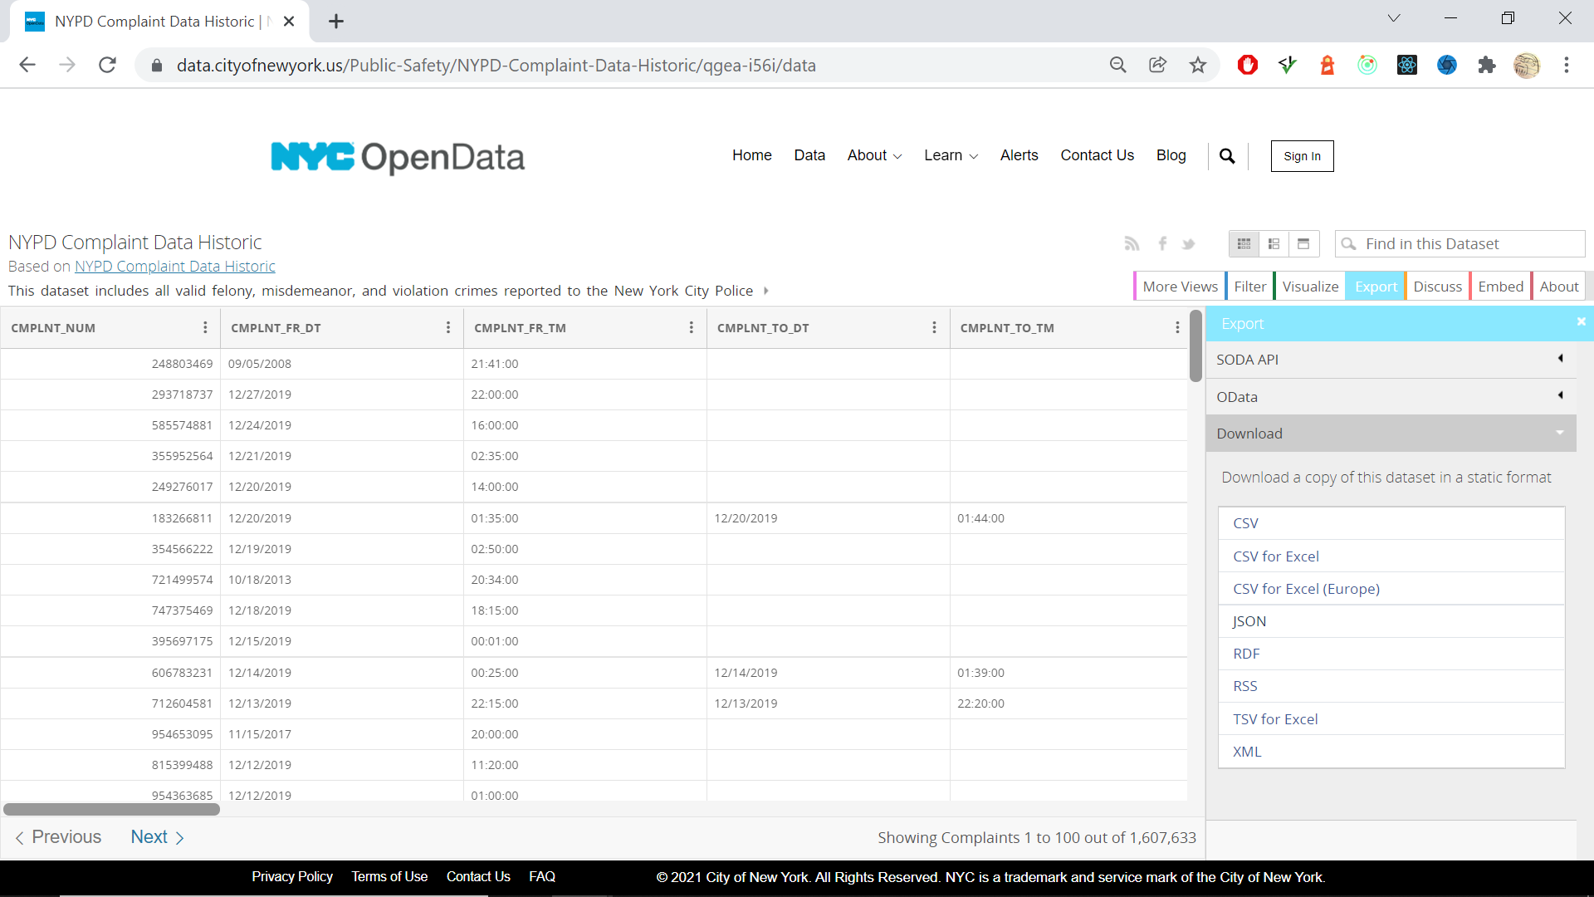Open Privacy Policy footer link
The width and height of the screenshot is (1594, 897).
click(292, 877)
